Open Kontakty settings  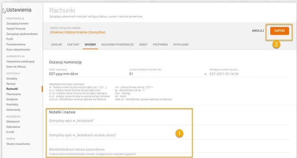coord(12,79)
